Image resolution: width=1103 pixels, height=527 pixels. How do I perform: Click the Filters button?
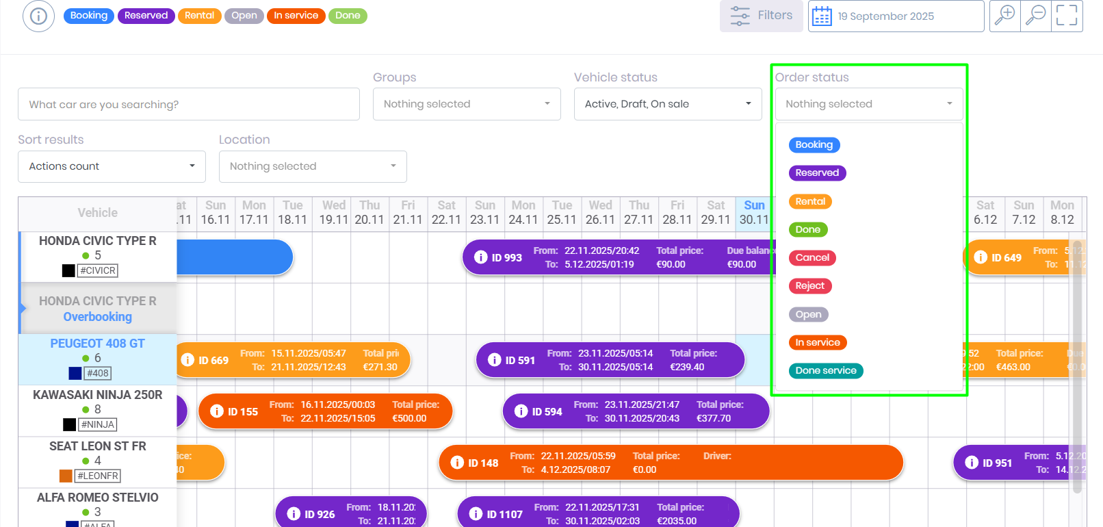tap(761, 16)
